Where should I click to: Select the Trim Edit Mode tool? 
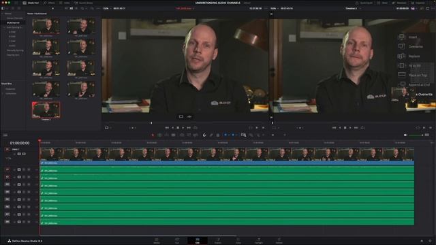point(159,135)
